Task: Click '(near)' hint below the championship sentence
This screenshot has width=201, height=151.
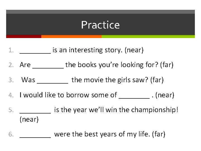Action: pos(29,119)
